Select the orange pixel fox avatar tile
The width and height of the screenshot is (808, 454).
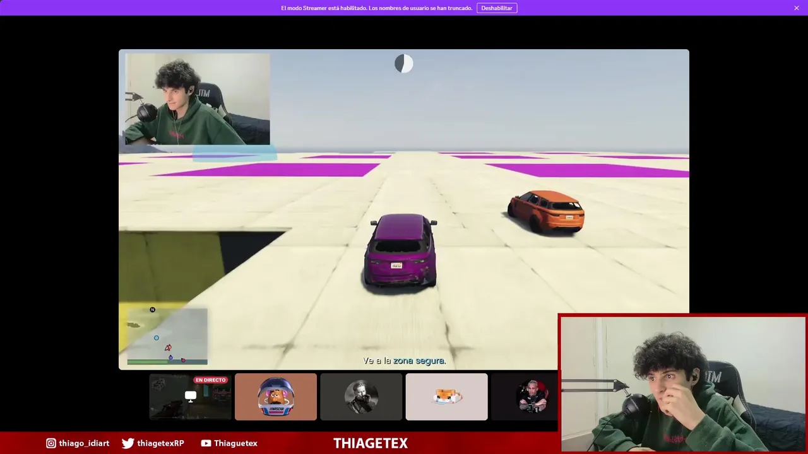point(447,397)
